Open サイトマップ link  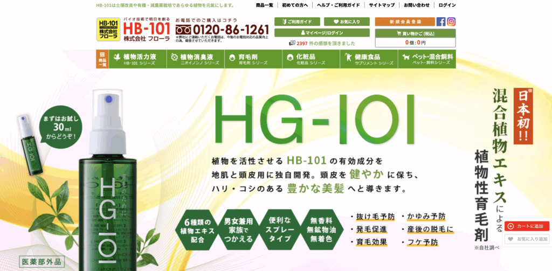coord(382,5)
